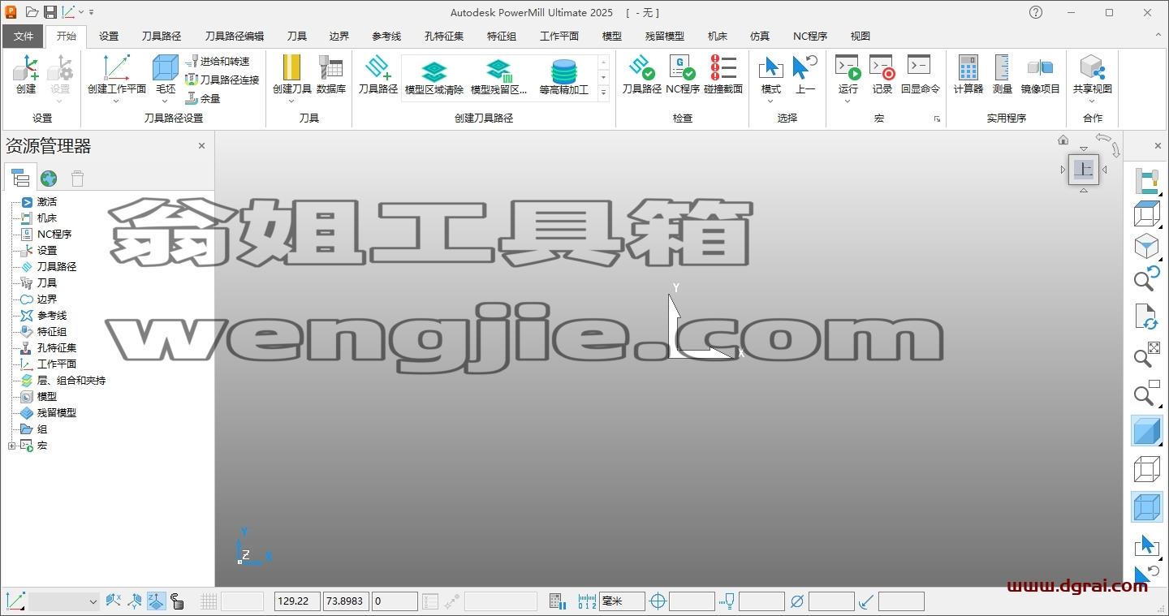Open the explorer recycle bin tab
This screenshot has height=616, width=1169.
click(77, 179)
